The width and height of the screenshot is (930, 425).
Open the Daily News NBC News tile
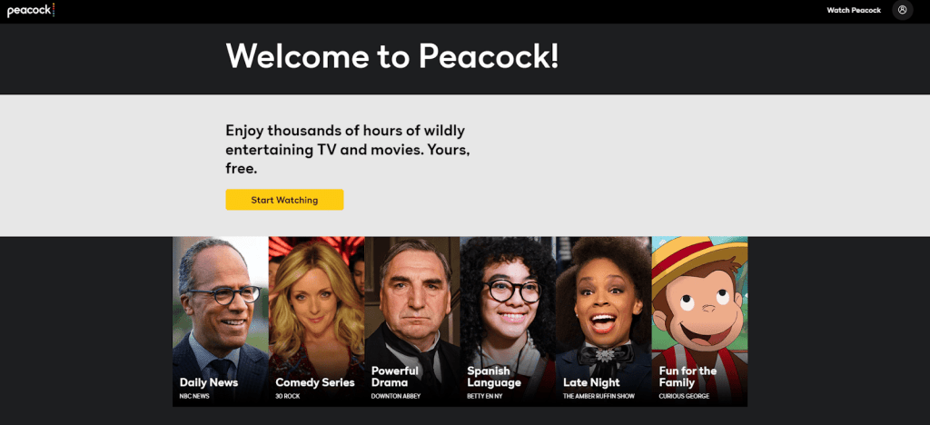[x=221, y=321]
